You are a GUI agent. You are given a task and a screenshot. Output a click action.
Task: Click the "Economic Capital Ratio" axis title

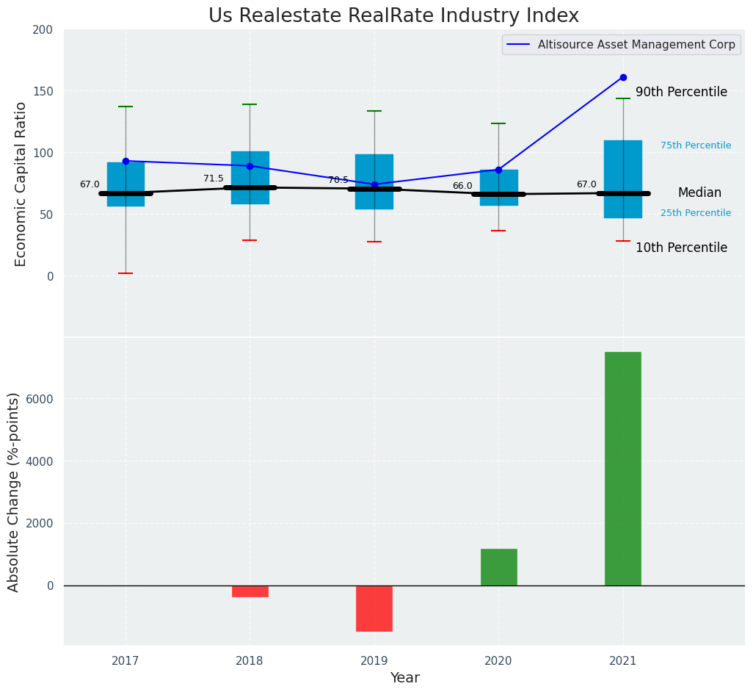(x=21, y=184)
